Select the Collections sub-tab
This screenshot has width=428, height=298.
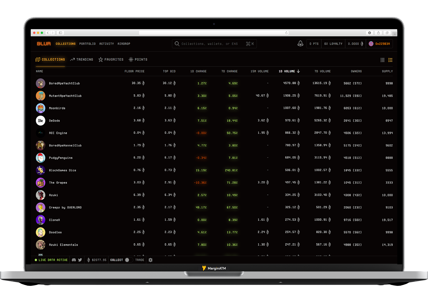(x=50, y=60)
